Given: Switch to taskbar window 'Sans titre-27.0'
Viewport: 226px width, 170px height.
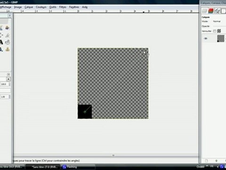Looking at the screenshot, I should coord(43,167).
